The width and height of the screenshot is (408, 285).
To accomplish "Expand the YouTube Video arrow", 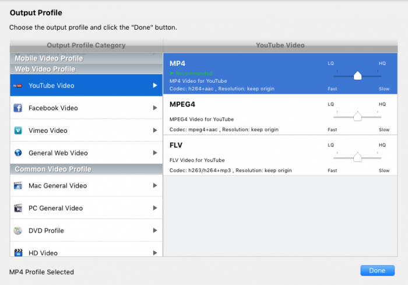I will point(155,85).
